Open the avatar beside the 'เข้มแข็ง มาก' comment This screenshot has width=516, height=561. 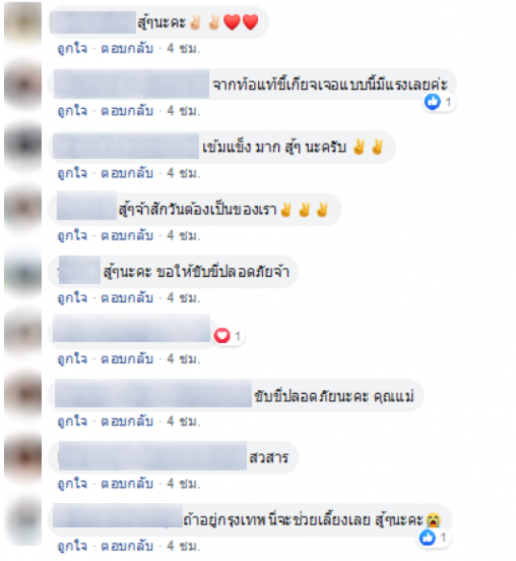pyautogui.click(x=23, y=146)
